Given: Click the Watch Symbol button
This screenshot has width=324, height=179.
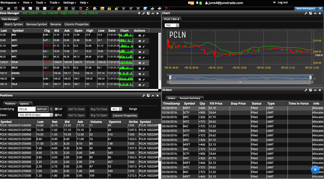Looking at the screenshot, I should (x=14, y=24).
